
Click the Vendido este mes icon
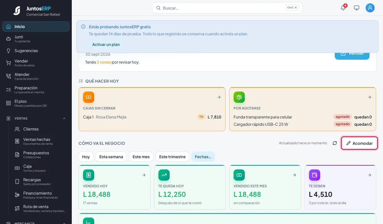pos(239,175)
